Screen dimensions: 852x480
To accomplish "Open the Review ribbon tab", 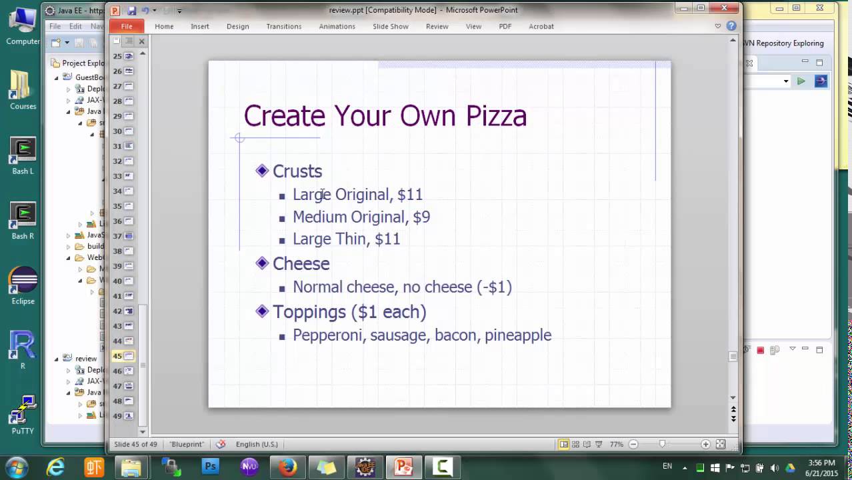I will click(x=437, y=26).
